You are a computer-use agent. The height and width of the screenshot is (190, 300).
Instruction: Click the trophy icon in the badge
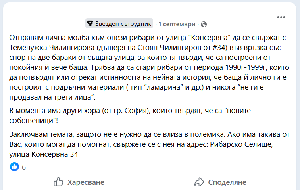click(90, 24)
